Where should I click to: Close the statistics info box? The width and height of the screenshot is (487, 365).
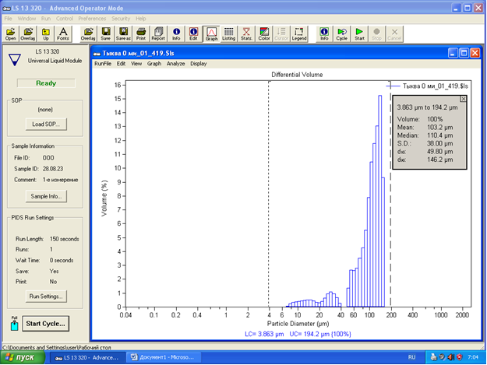click(464, 99)
